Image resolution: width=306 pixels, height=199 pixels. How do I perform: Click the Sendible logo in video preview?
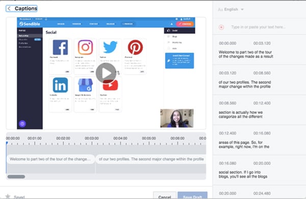point(30,24)
